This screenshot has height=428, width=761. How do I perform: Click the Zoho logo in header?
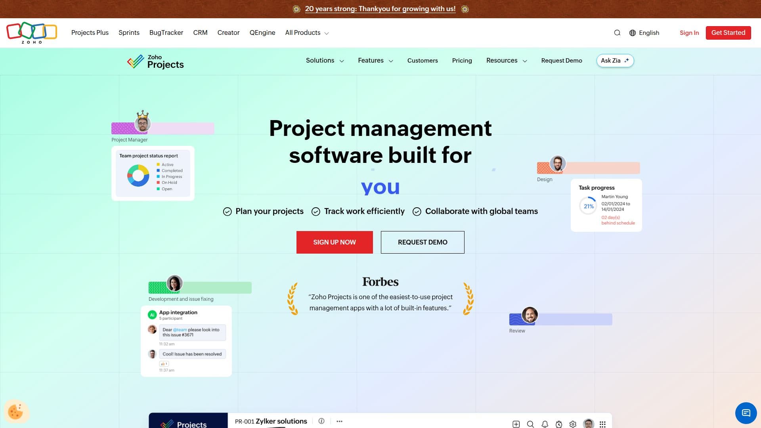[32, 32]
